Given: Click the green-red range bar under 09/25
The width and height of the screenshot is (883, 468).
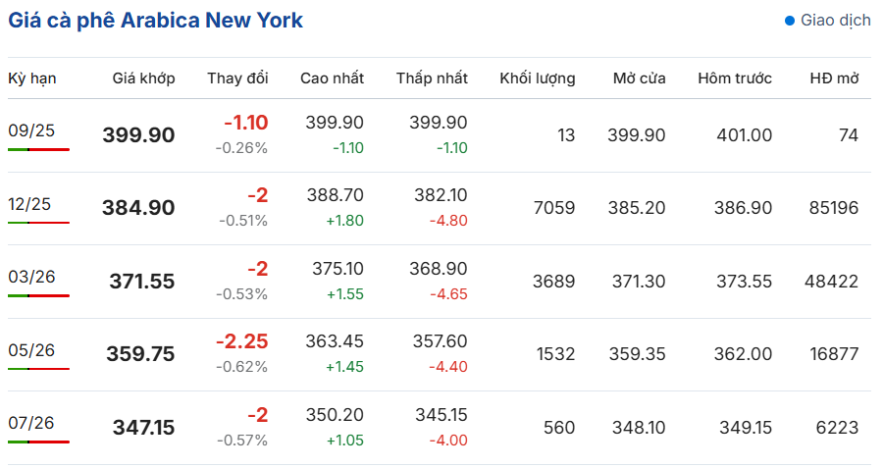Looking at the screenshot, I should (39, 149).
